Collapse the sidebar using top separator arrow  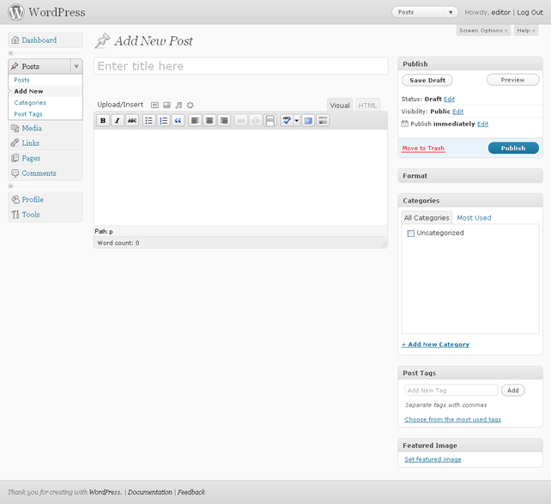pyautogui.click(x=11, y=53)
